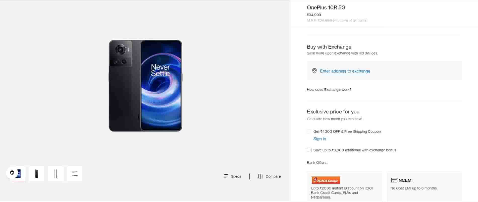
Task: Open the customer support headset chat icon
Action: pos(12,173)
